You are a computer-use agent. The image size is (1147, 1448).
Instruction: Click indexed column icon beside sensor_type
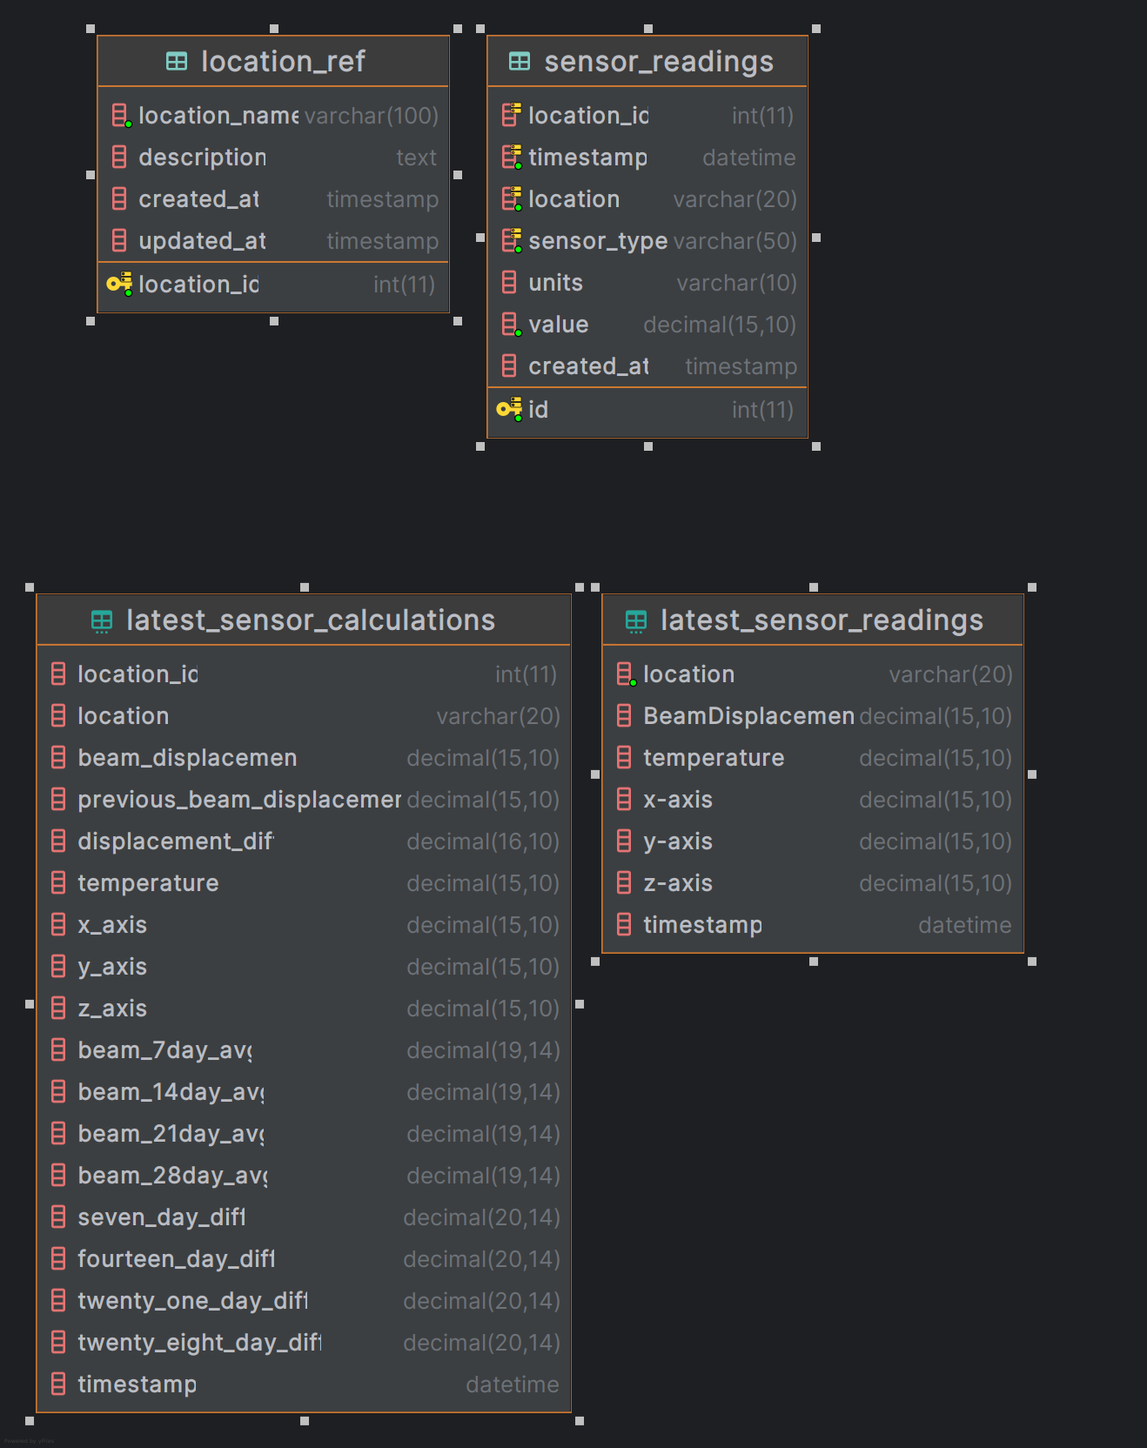(x=512, y=241)
